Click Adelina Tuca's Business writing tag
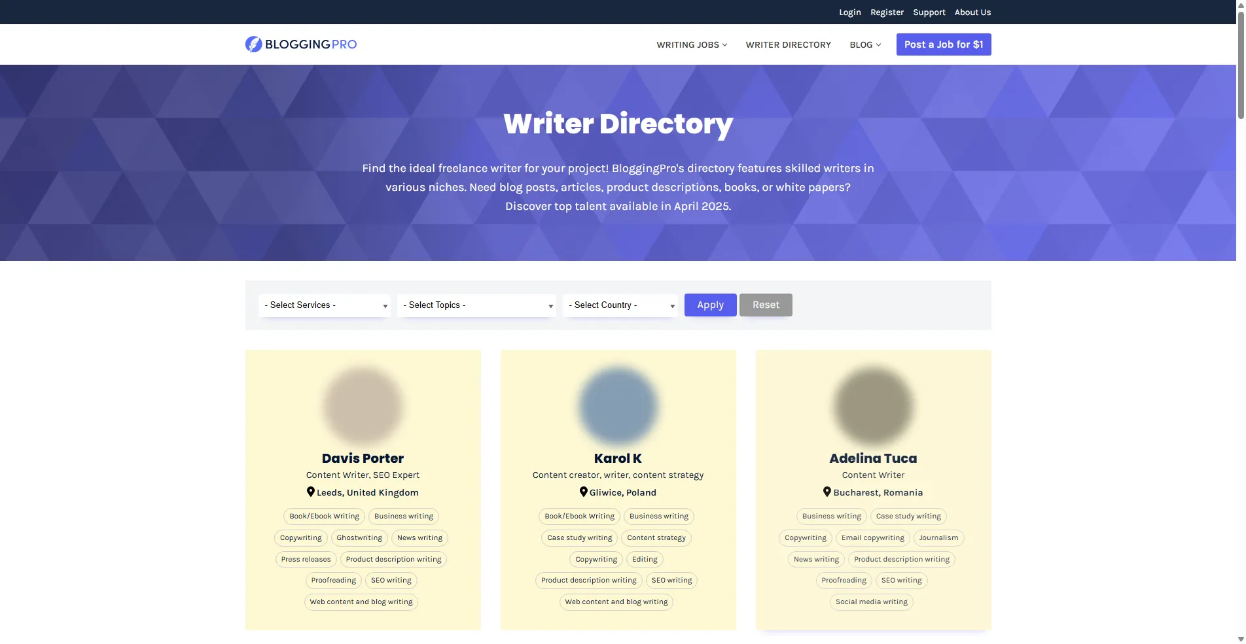 click(x=832, y=517)
